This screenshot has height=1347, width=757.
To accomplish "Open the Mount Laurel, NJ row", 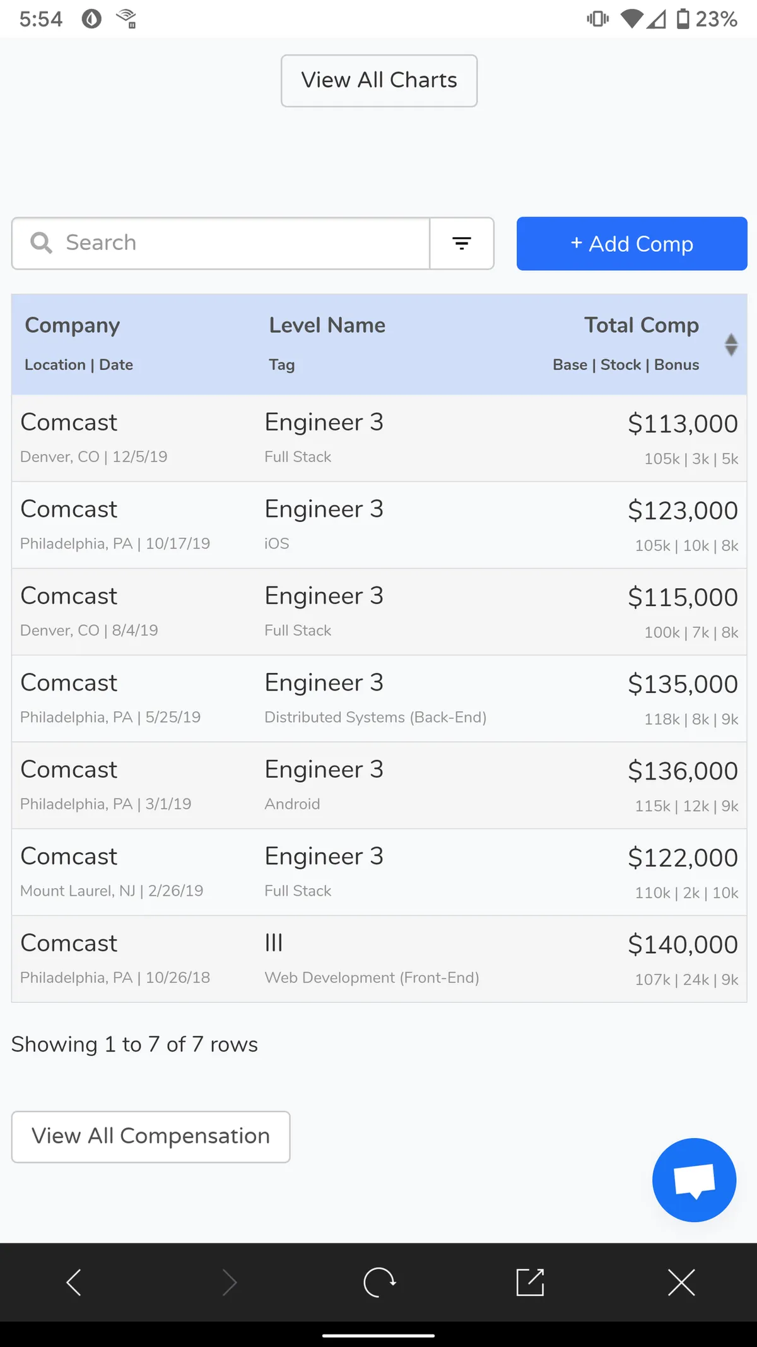I will [x=378, y=872].
